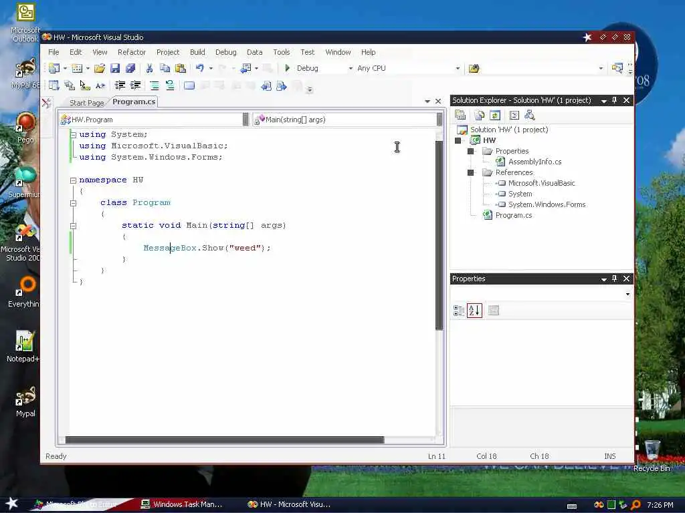Click the Save All icon
The image size is (685, 513).
coord(130,68)
